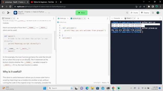Click the shell prompt input
The image size is (163, 91).
tap(142, 32)
